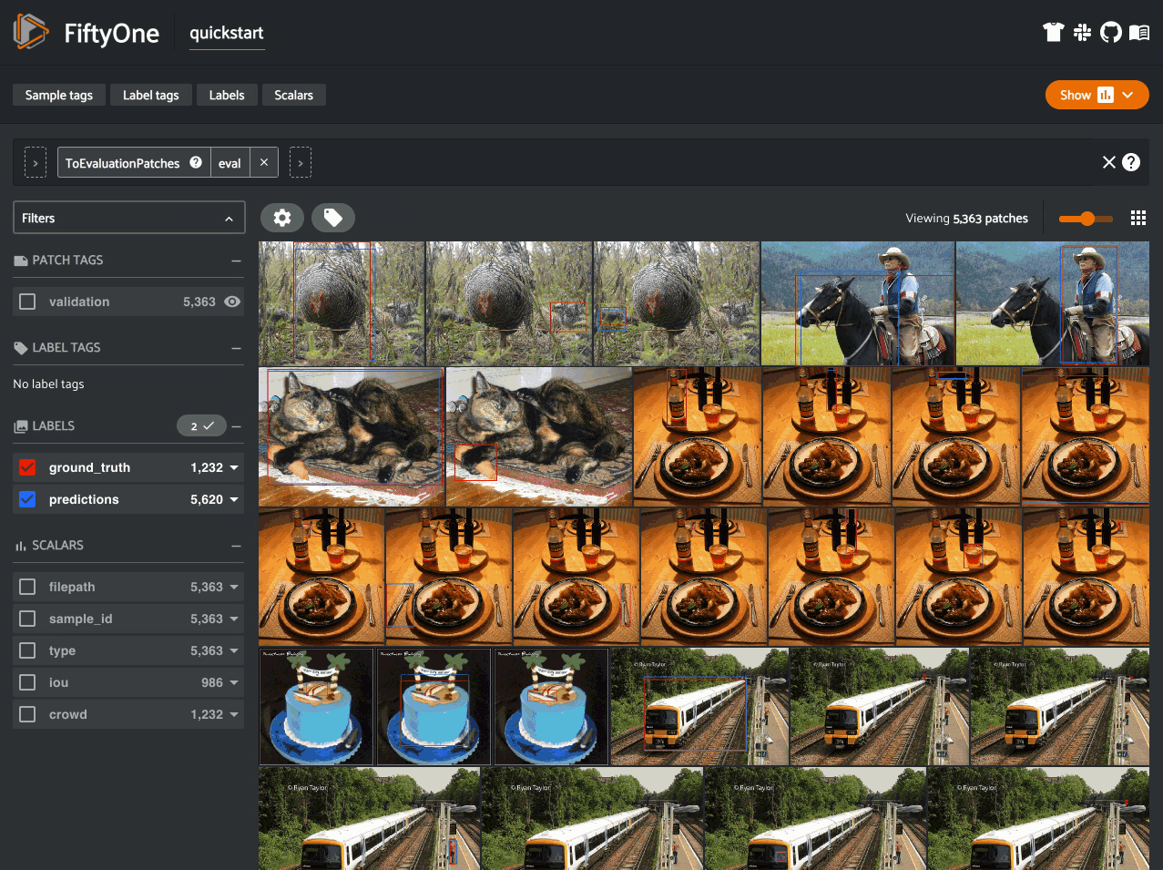Select the quickstart dataset tab
The height and width of the screenshot is (870, 1163).
[x=227, y=33]
